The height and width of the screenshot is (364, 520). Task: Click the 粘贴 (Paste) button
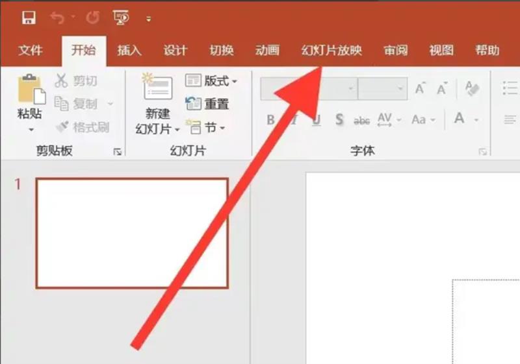pos(30,103)
